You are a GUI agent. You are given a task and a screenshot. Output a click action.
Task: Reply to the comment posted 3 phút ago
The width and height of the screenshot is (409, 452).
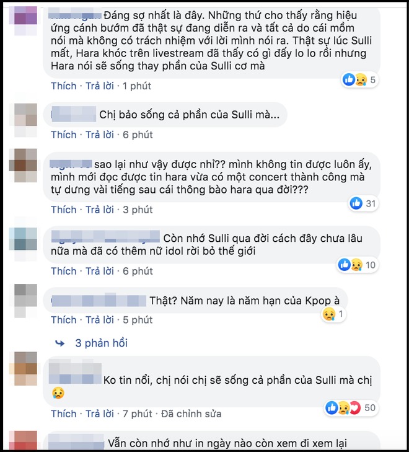pos(100,210)
